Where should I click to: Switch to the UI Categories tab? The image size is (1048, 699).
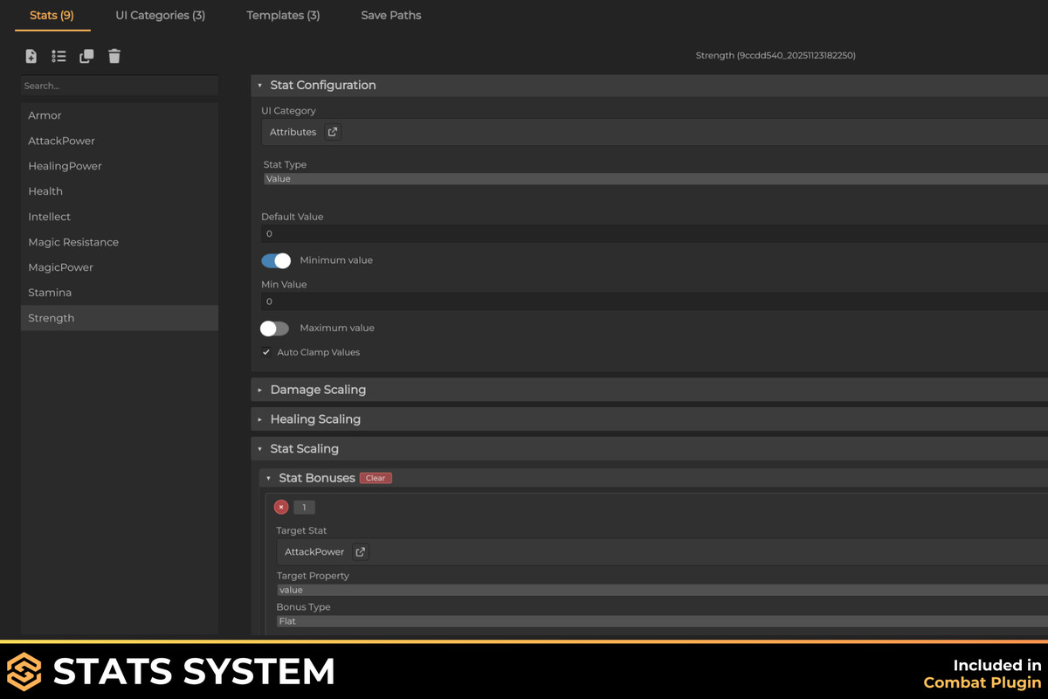coord(160,15)
